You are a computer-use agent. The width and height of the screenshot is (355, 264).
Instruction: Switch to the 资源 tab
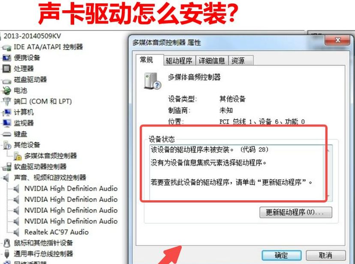pyautogui.click(x=241, y=61)
